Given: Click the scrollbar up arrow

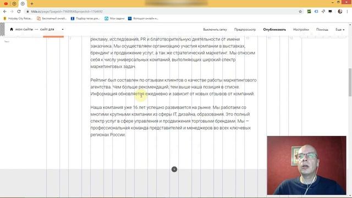Looking at the screenshot, I should pos(350,25).
